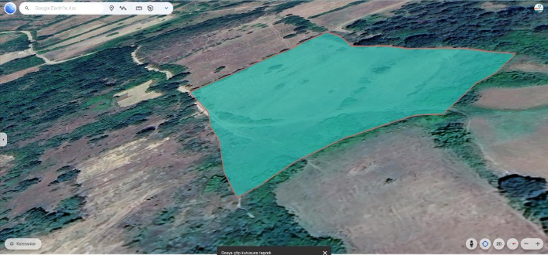Select the Draw path or polygon tool
548x255 pixels.
click(x=123, y=8)
